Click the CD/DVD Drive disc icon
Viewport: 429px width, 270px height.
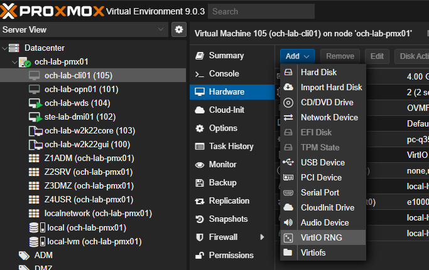coord(288,103)
